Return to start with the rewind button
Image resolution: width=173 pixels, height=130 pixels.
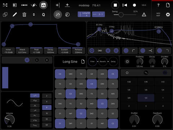[x=125, y=5]
